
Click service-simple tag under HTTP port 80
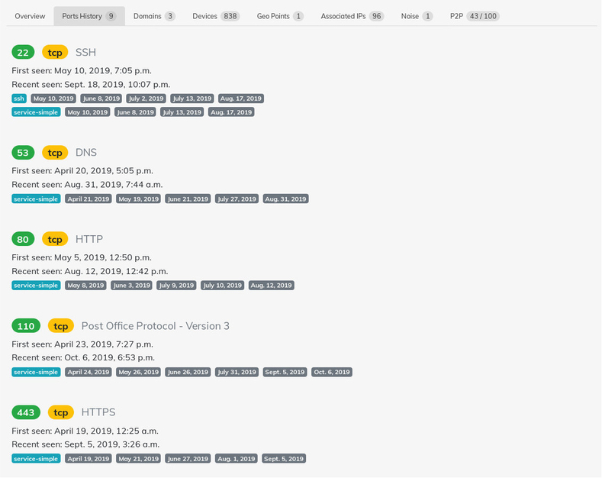[36, 286]
